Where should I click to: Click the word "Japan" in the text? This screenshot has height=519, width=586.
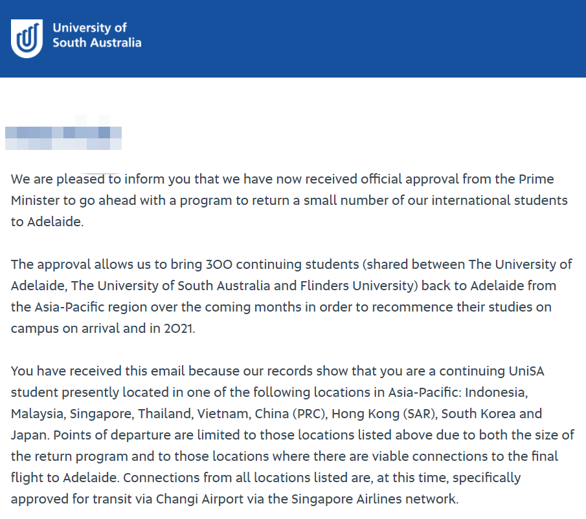click(28, 435)
